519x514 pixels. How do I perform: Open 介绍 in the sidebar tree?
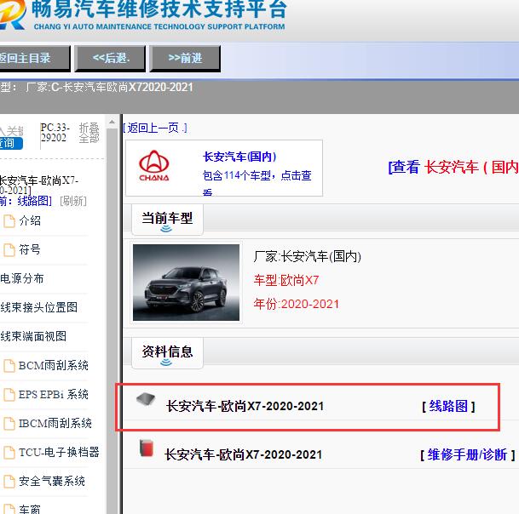coord(30,220)
